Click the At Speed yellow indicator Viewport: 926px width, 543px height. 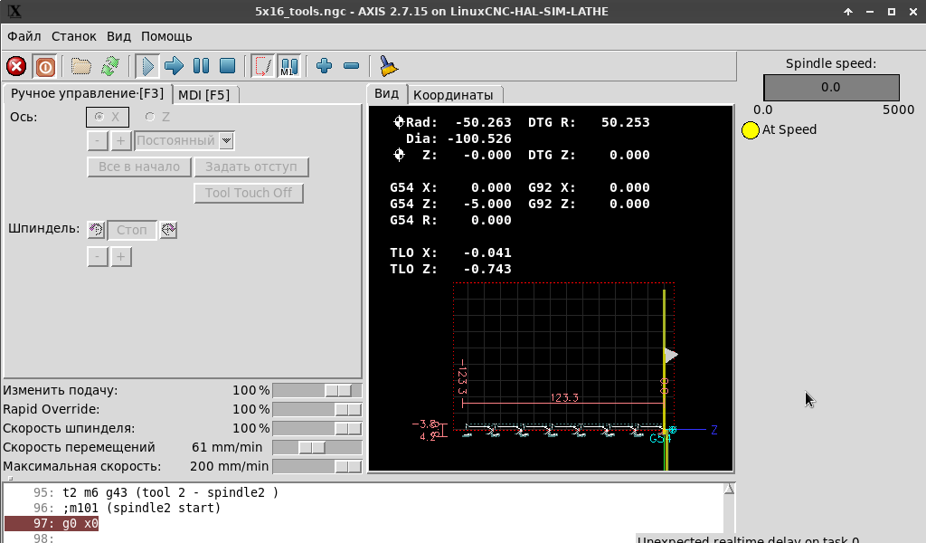750,130
